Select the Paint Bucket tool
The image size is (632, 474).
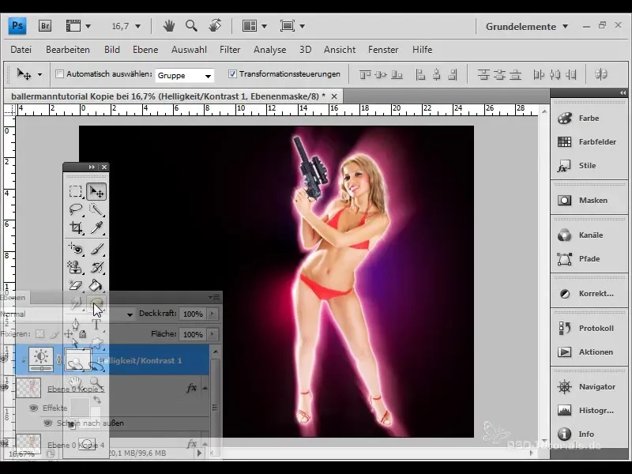coord(96,285)
